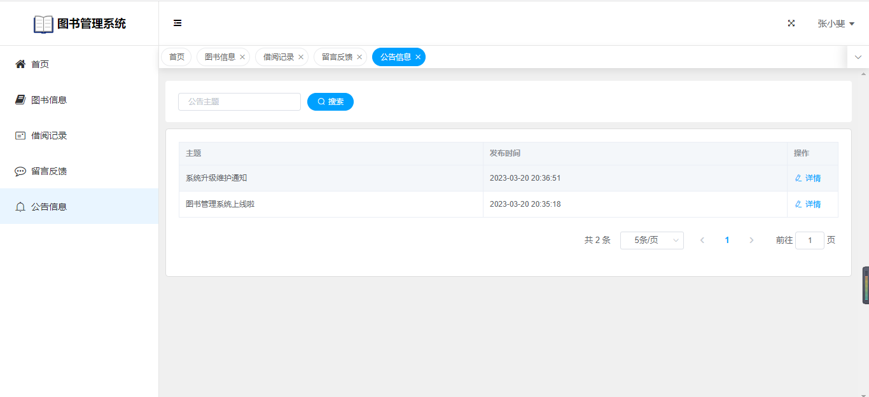Viewport: 869px width, 397px height.
Task: Close the 图书信息 tab with its X icon
Action: click(242, 57)
